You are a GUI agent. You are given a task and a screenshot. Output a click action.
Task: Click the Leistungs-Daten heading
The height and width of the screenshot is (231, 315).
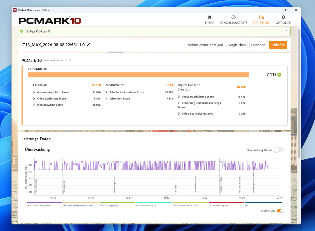point(36,139)
